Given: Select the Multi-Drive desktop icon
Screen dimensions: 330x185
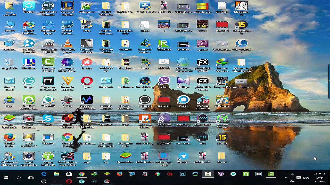Looking at the screenshot, I should tap(203, 120).
